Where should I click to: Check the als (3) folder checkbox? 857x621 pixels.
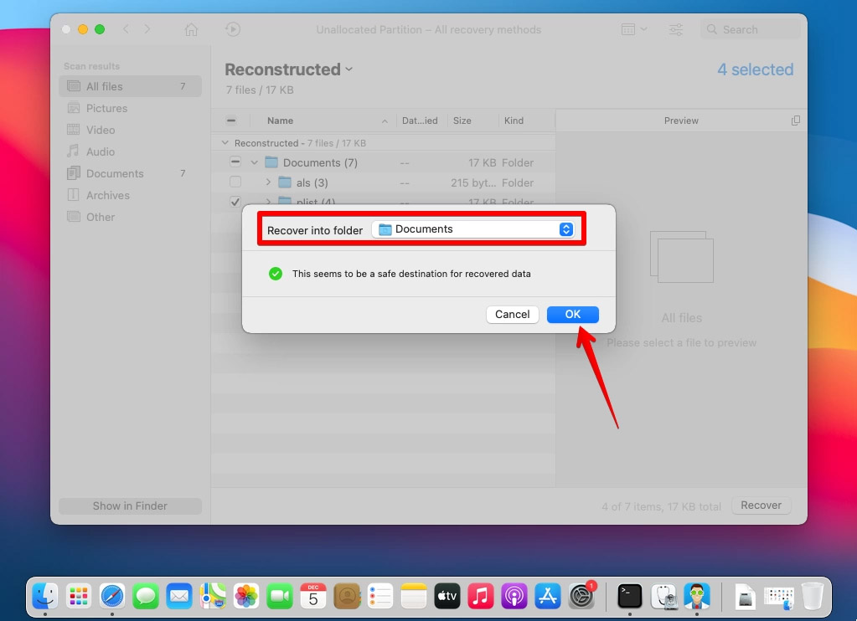235,182
